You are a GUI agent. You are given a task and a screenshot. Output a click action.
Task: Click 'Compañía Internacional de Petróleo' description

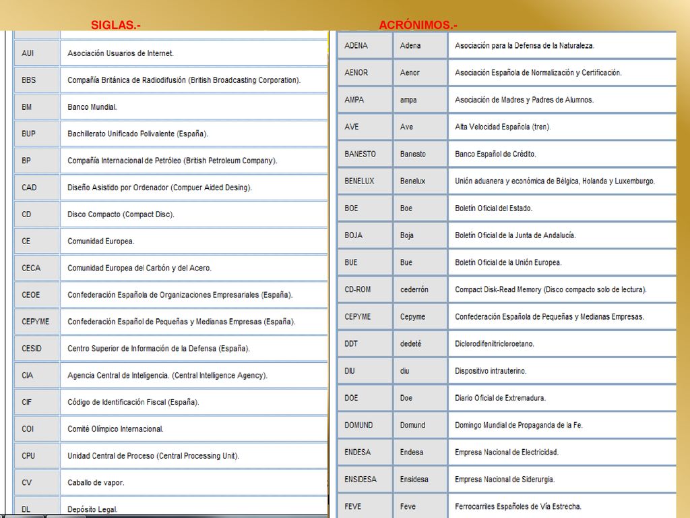(172, 161)
